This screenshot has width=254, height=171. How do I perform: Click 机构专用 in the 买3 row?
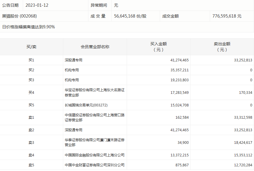point(72,80)
